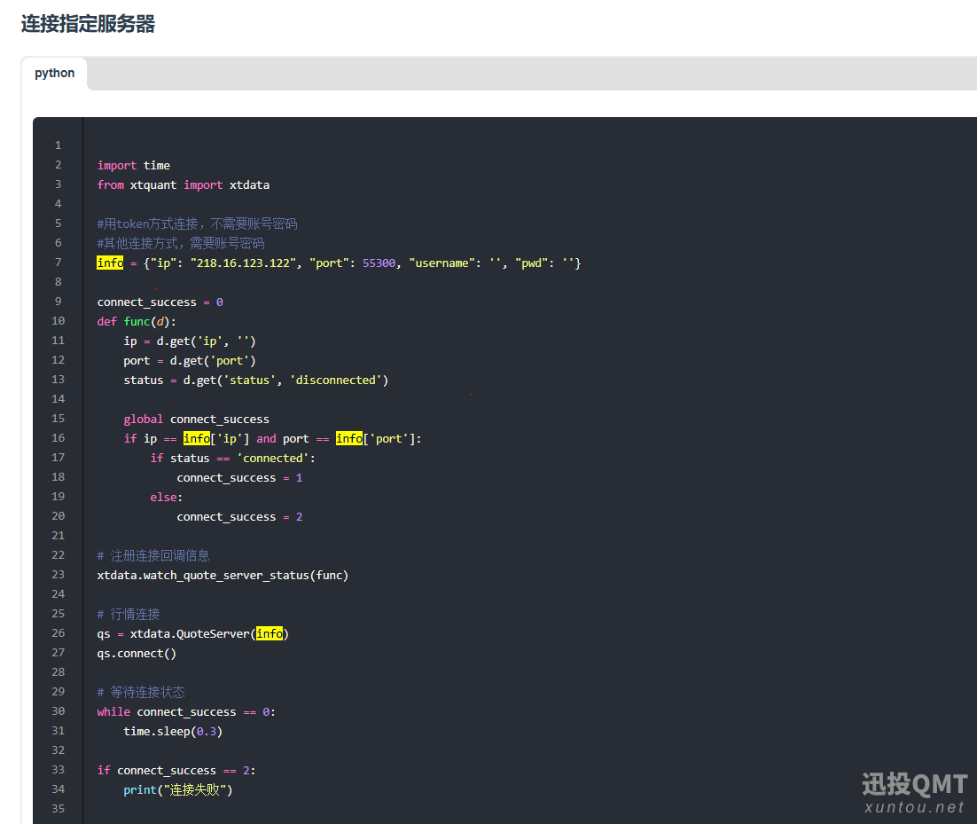
Task: Click 'connect_success = 1' on line 18
Action: pyautogui.click(x=239, y=478)
